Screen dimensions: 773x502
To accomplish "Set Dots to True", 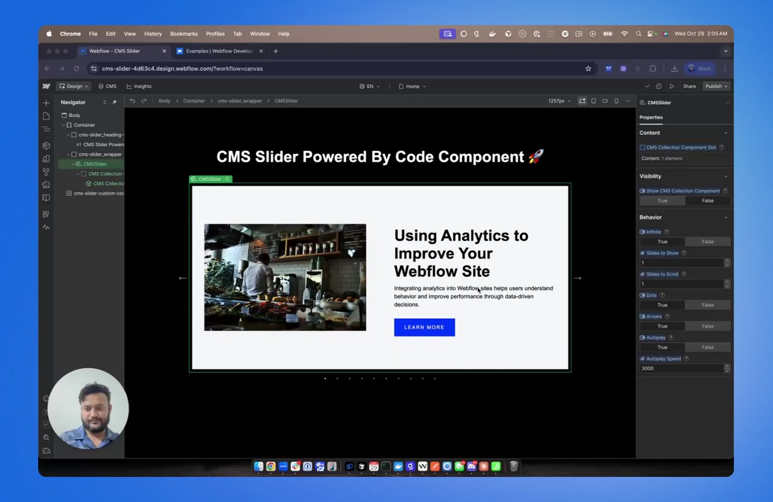I will click(x=662, y=305).
